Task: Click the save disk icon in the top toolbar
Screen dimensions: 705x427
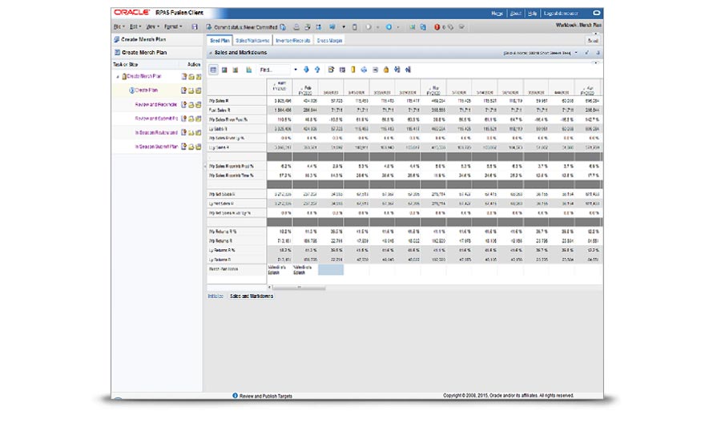Action: point(195,26)
